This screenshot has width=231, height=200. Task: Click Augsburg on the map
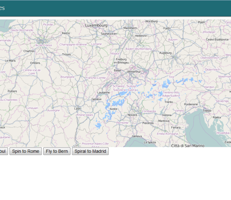tap(165, 53)
